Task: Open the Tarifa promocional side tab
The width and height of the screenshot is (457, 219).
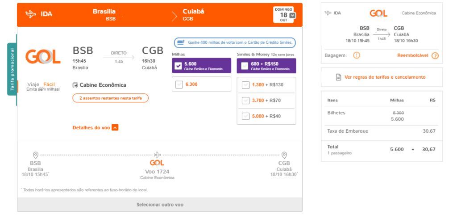Action: (x=12, y=69)
